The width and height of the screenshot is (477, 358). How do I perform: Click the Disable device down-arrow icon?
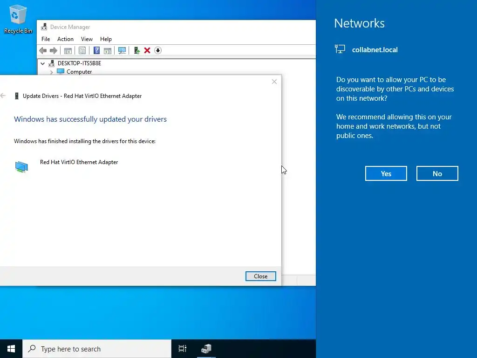(x=158, y=50)
